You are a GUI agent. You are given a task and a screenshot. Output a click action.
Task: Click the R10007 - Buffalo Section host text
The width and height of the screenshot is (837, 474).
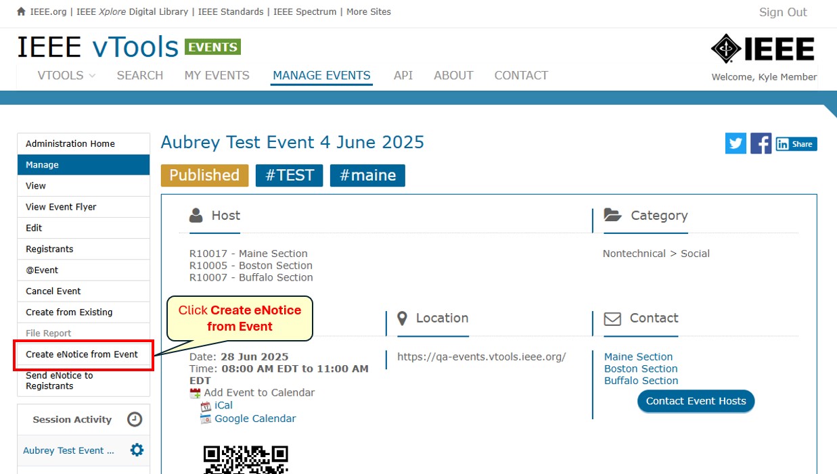click(x=251, y=277)
